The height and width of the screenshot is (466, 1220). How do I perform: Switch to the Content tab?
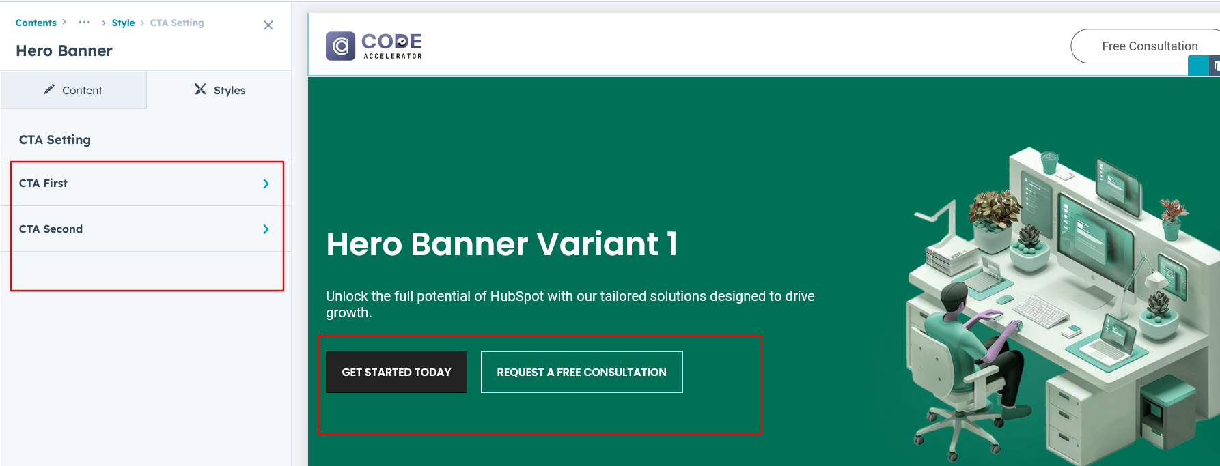pyautogui.click(x=74, y=90)
